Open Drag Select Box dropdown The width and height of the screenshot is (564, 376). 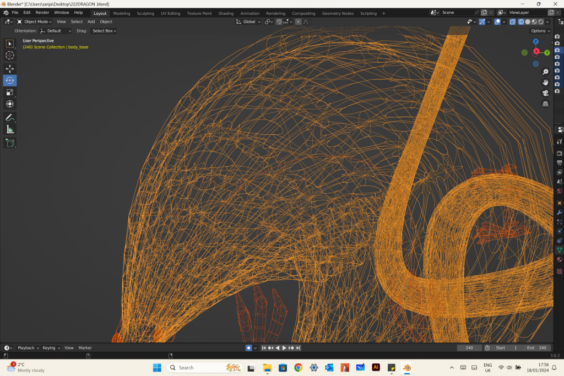pyautogui.click(x=104, y=31)
